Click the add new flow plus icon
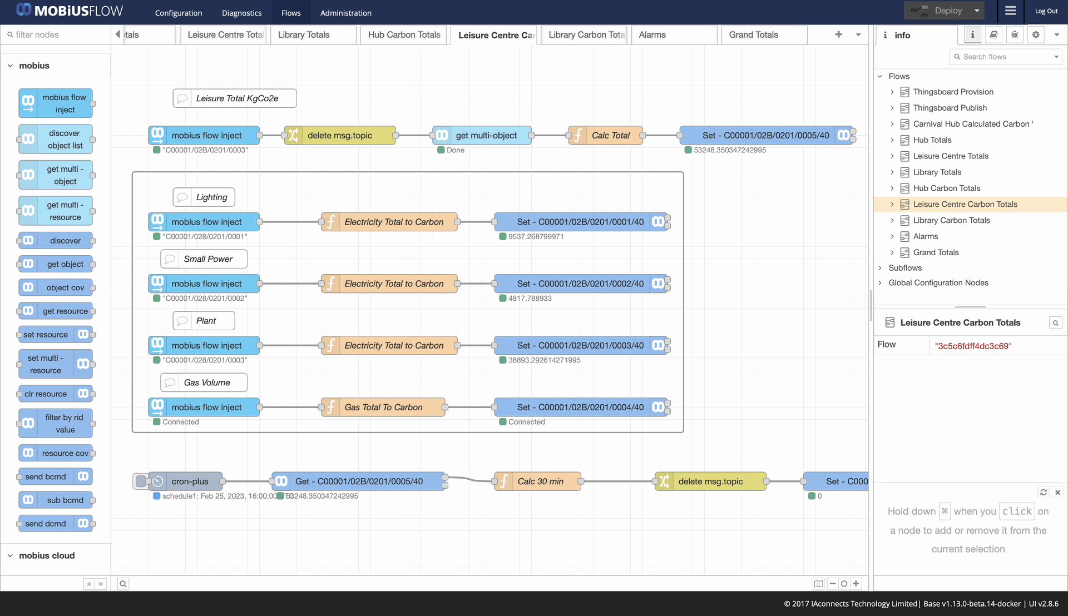The width and height of the screenshot is (1068, 616). [838, 34]
